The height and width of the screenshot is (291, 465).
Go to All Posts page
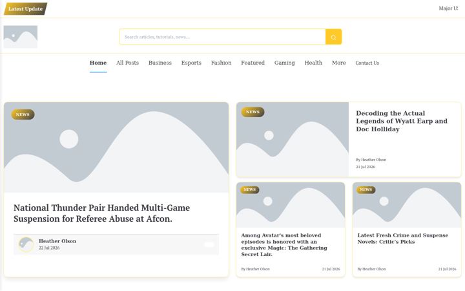pyautogui.click(x=127, y=63)
